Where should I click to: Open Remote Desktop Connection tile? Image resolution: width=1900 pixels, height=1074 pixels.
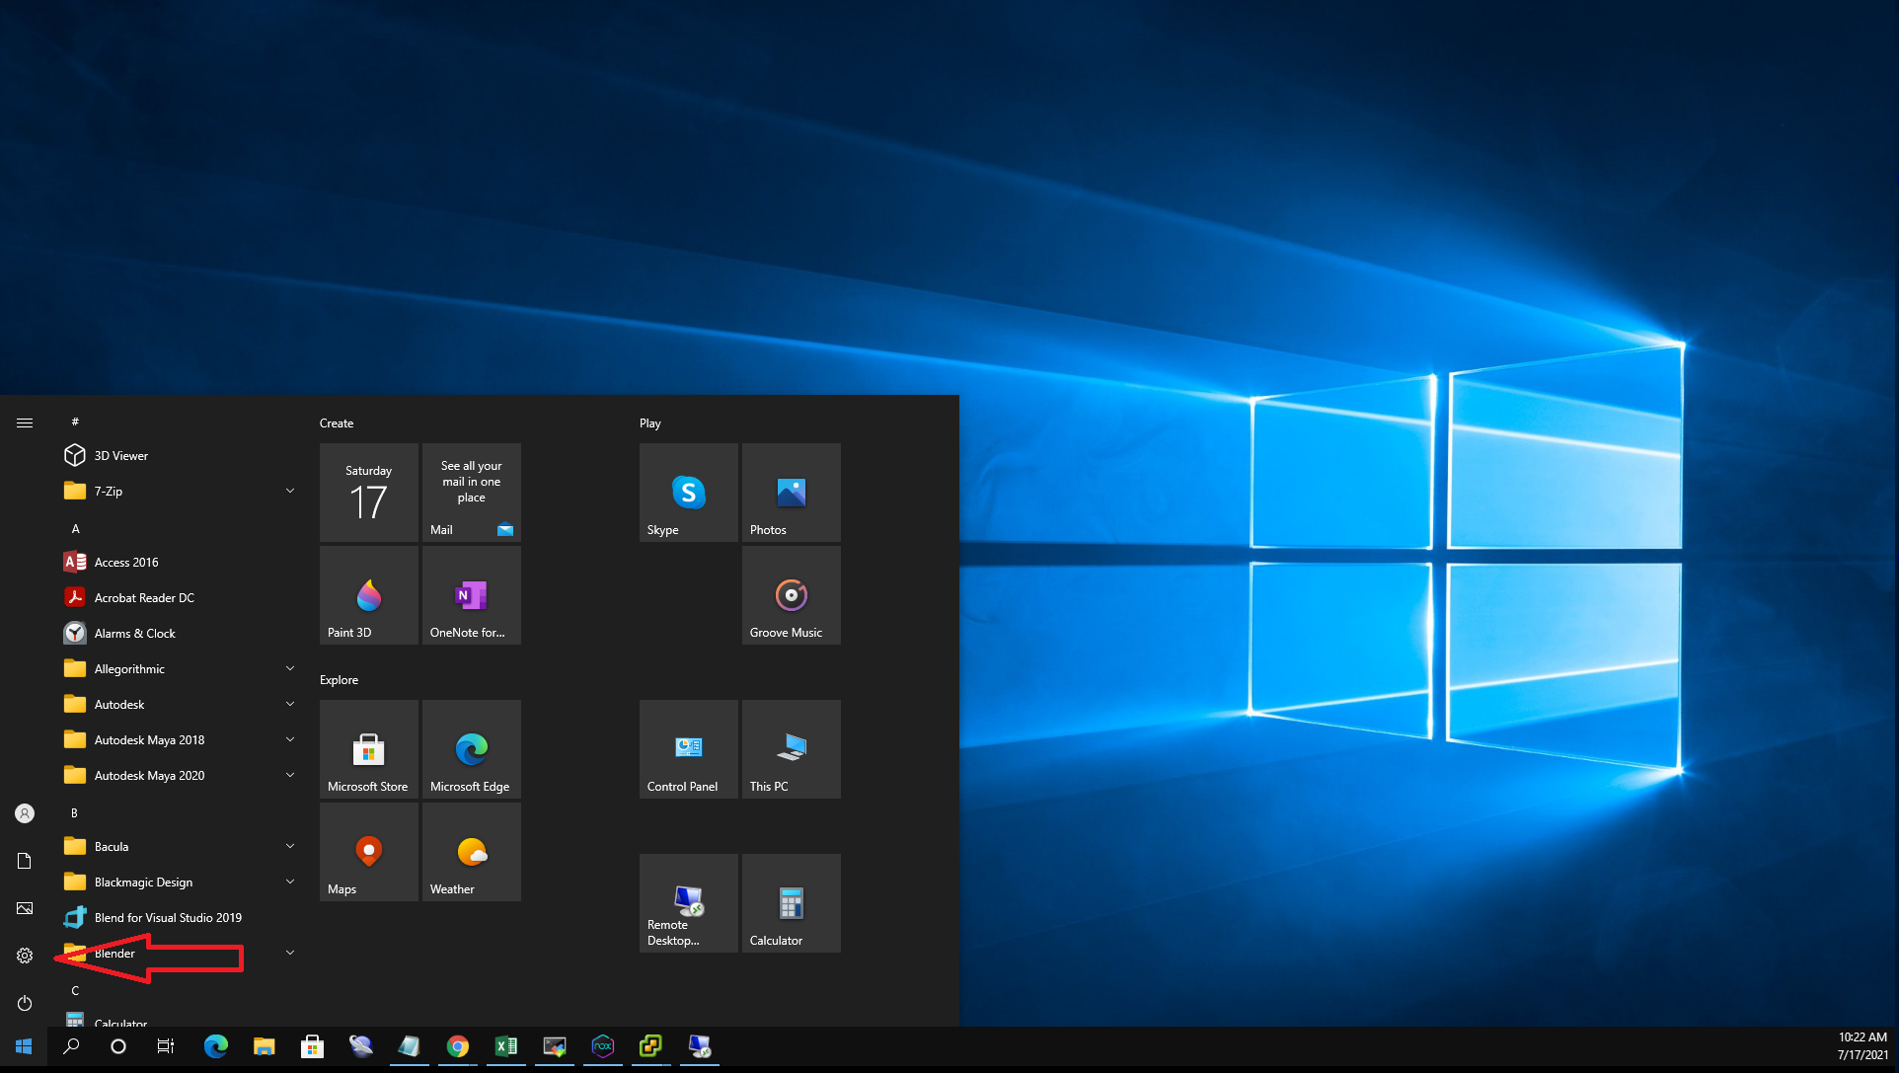tap(688, 903)
